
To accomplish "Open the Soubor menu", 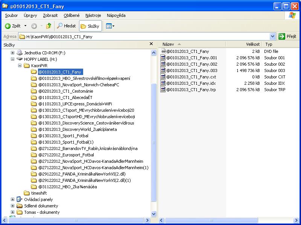I will (x=11, y=15).
